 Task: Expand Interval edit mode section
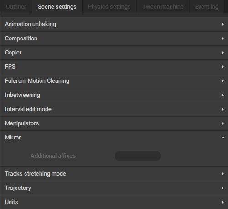[x=114, y=109]
